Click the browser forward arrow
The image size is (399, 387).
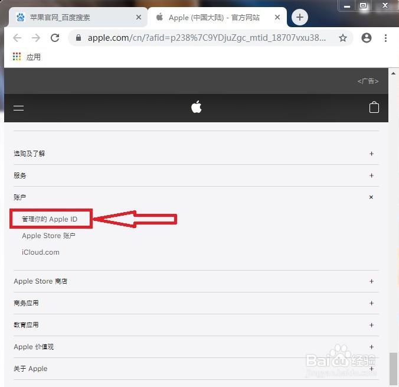36,38
